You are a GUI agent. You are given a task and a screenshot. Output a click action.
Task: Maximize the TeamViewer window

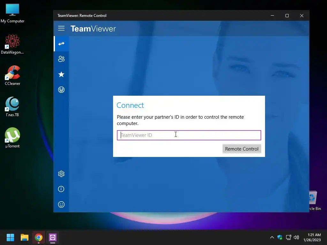(287, 16)
